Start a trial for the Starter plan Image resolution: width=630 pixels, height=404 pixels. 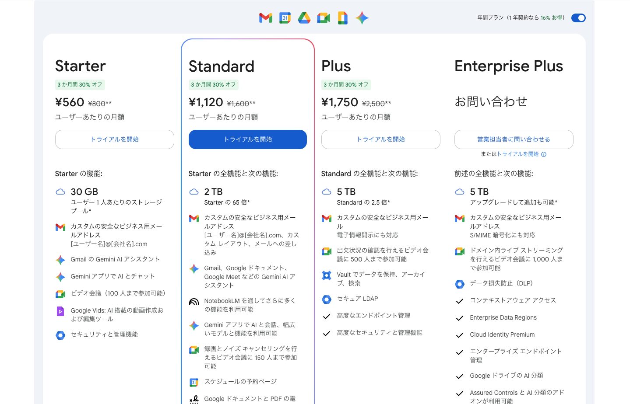(114, 139)
